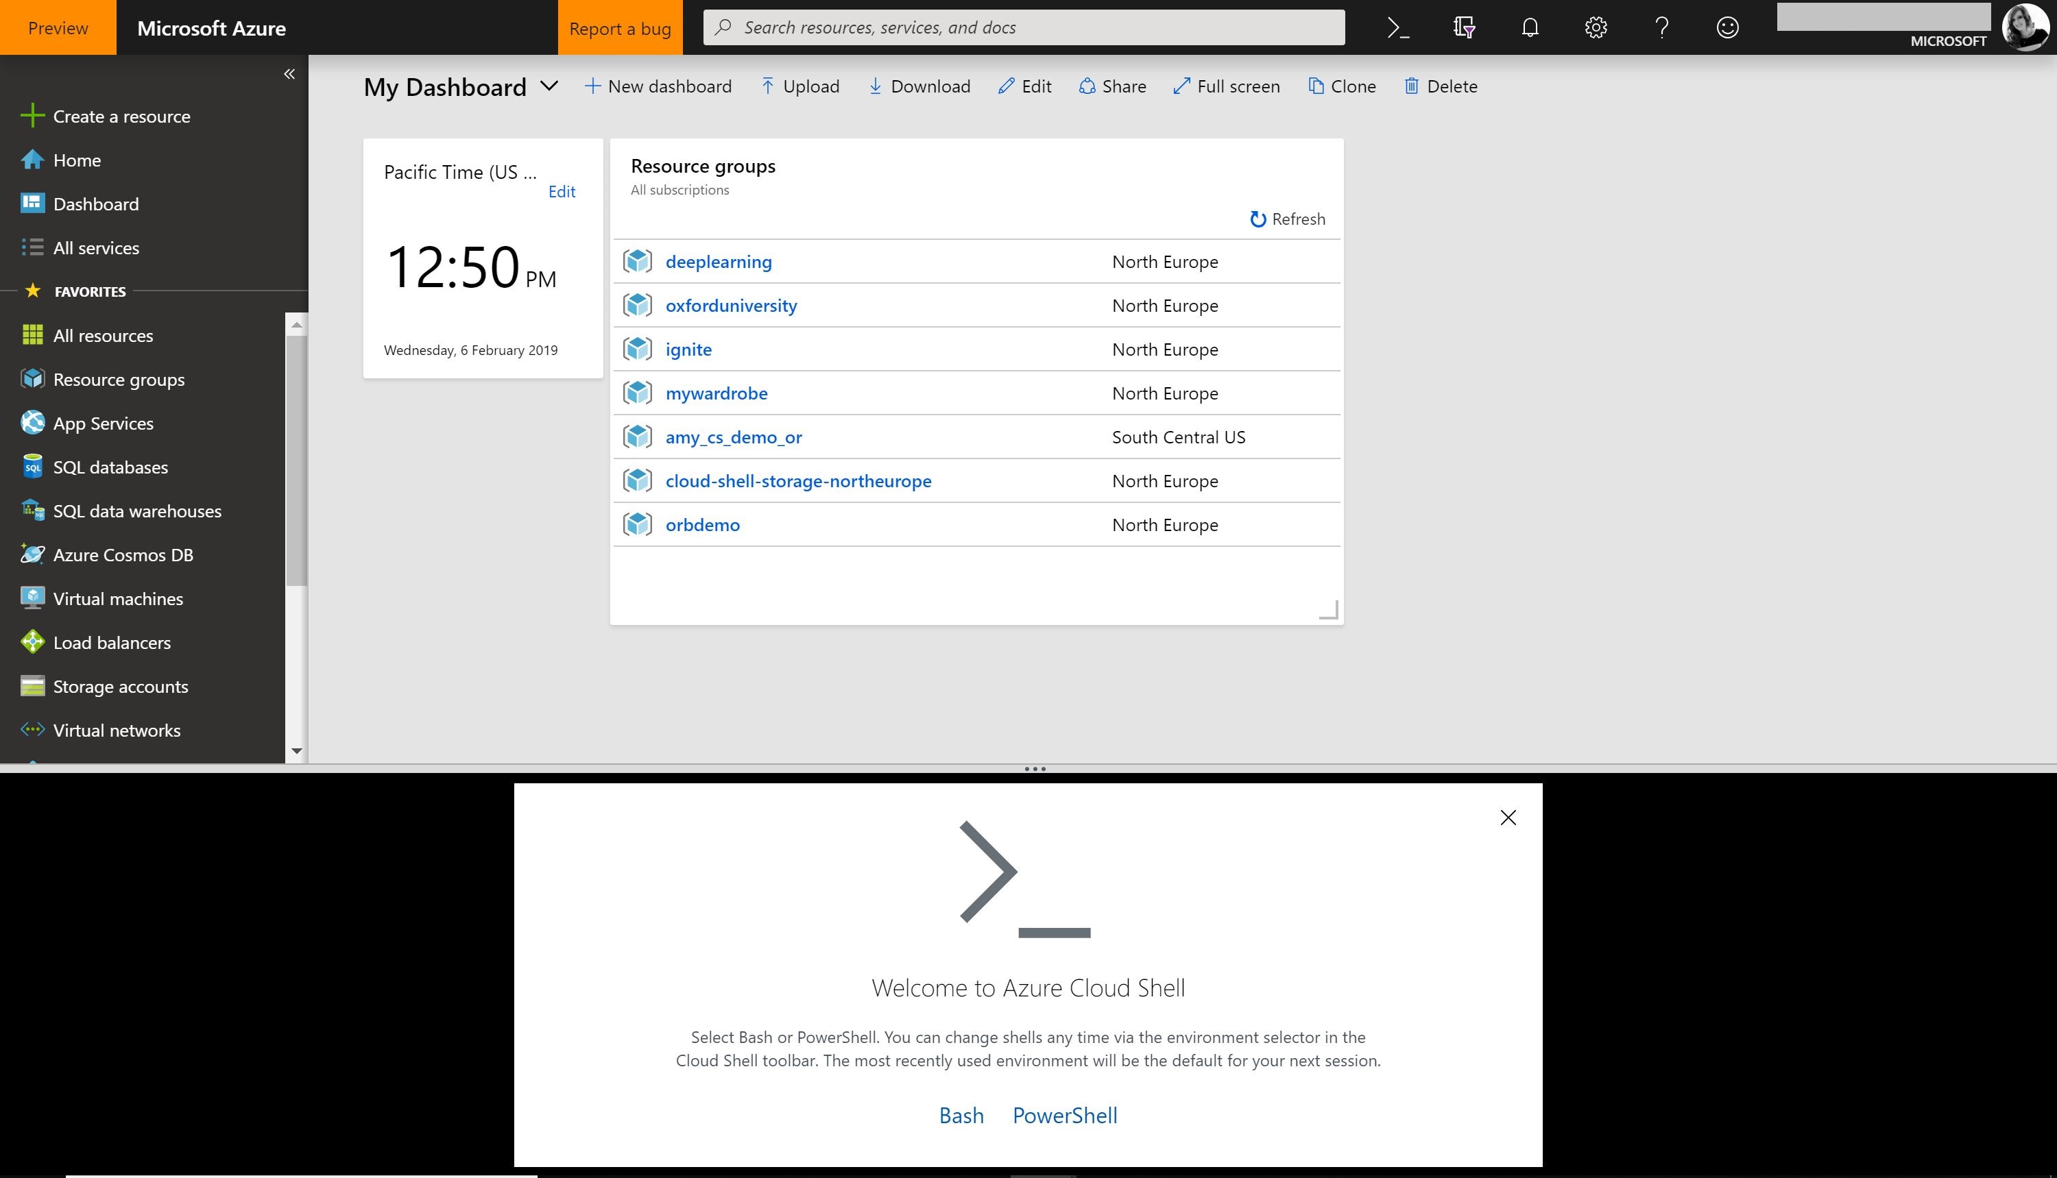The width and height of the screenshot is (2057, 1178).
Task: Click the Microsoft Azure logo text
Action: (211, 27)
